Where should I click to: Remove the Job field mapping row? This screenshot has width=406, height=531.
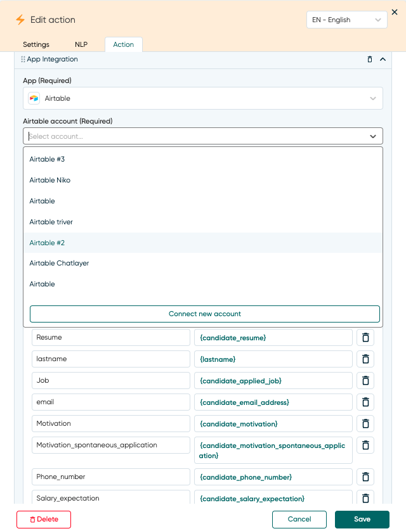(365, 381)
